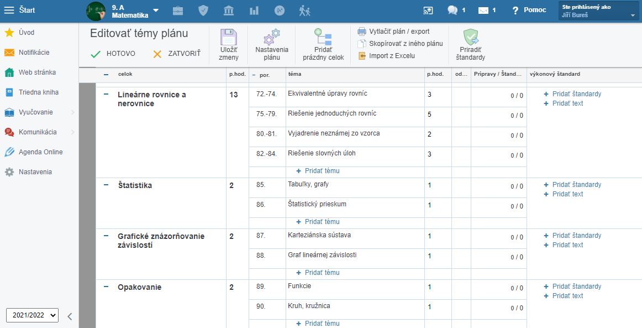642x328 pixels.
Task: Collapse the Lineárne rovnice a nerovnice section
Action: tap(106, 95)
